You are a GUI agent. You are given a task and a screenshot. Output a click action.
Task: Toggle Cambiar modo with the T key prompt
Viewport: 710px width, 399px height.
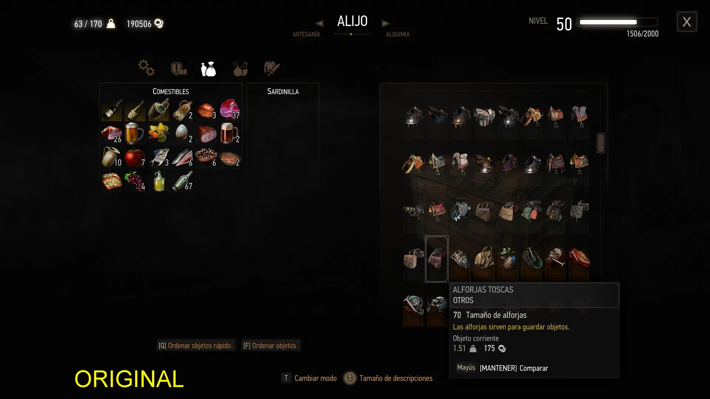coord(309,378)
